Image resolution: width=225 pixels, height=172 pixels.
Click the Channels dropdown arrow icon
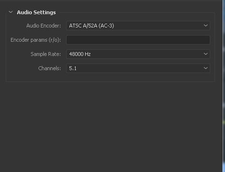click(x=205, y=68)
